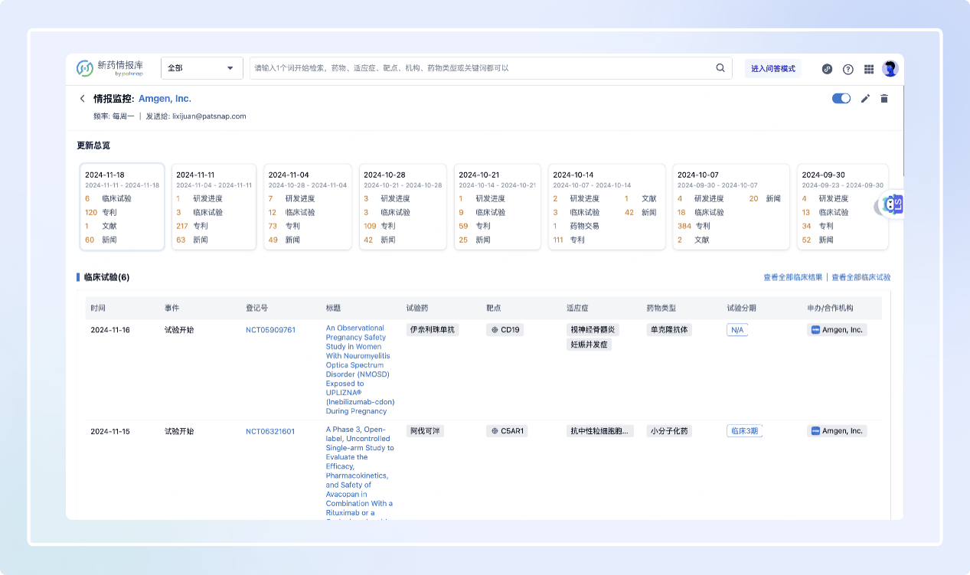The image size is (970, 575).
Task: Click the 阿伐可泮 drug tag
Action: click(425, 431)
